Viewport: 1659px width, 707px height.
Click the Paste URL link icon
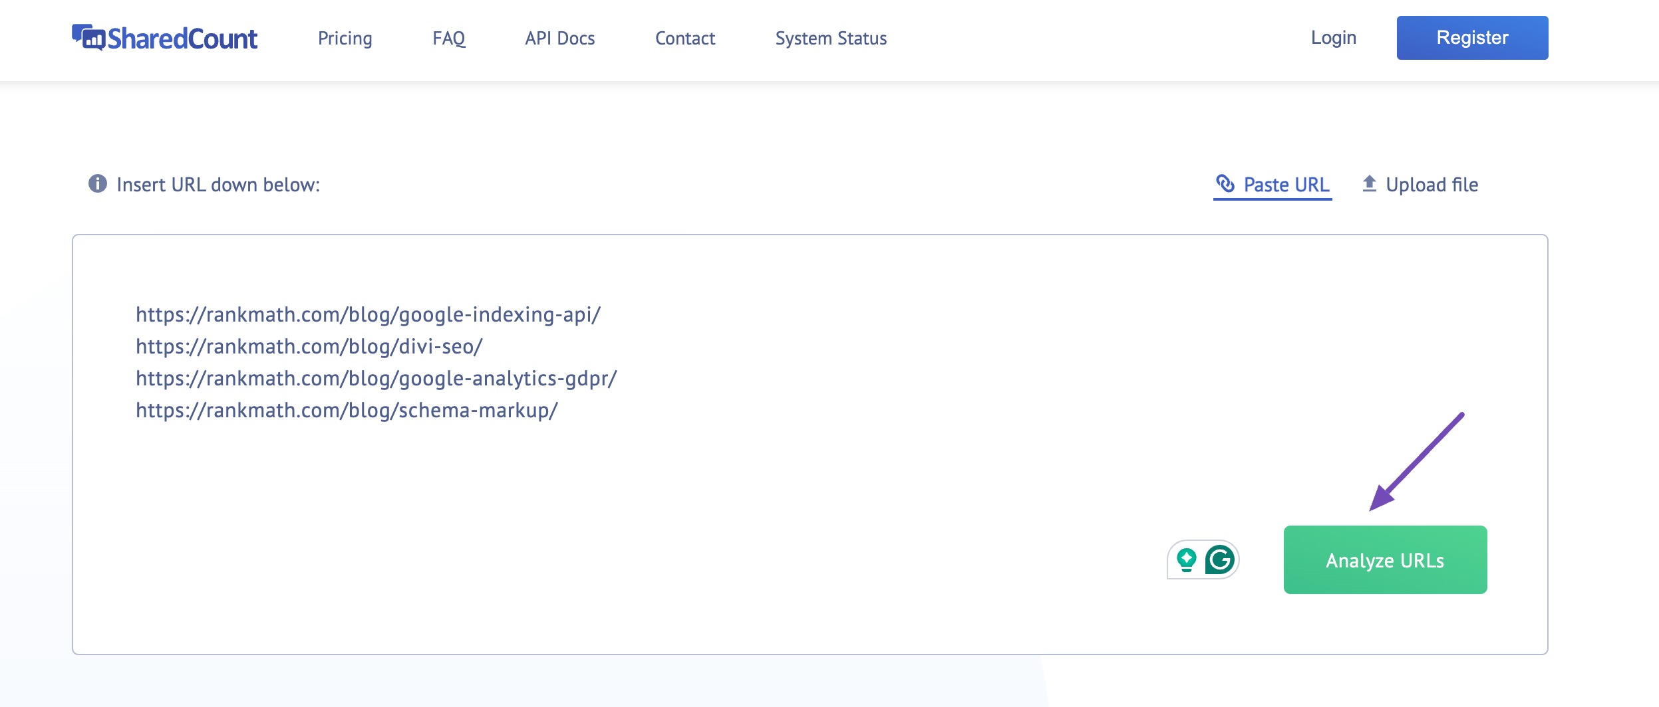(1225, 183)
